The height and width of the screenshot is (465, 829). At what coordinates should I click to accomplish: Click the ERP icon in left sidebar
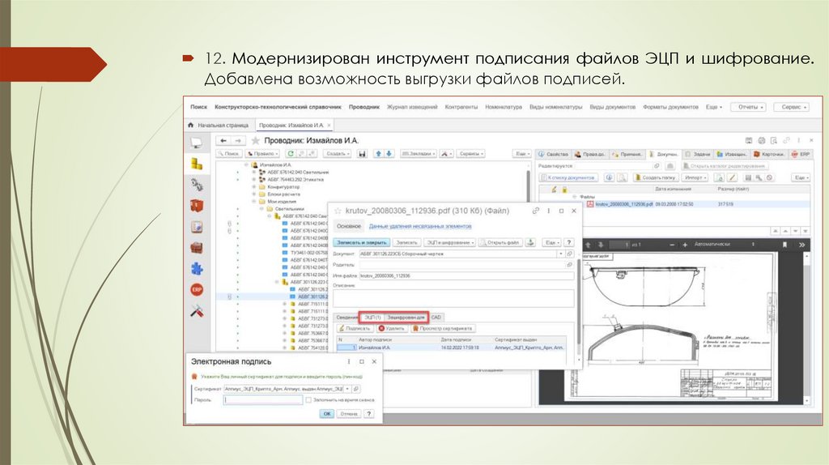click(x=196, y=289)
